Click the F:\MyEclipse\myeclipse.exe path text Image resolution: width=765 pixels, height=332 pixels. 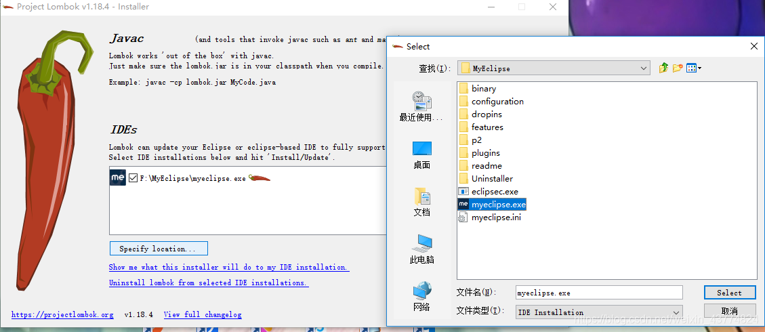pyautogui.click(x=192, y=178)
